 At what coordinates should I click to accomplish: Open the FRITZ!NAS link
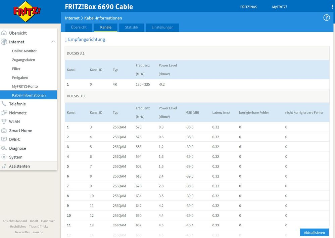point(249,7)
